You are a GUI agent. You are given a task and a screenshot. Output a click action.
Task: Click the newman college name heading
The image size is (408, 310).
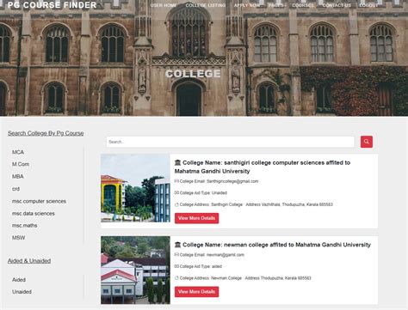[273, 245]
